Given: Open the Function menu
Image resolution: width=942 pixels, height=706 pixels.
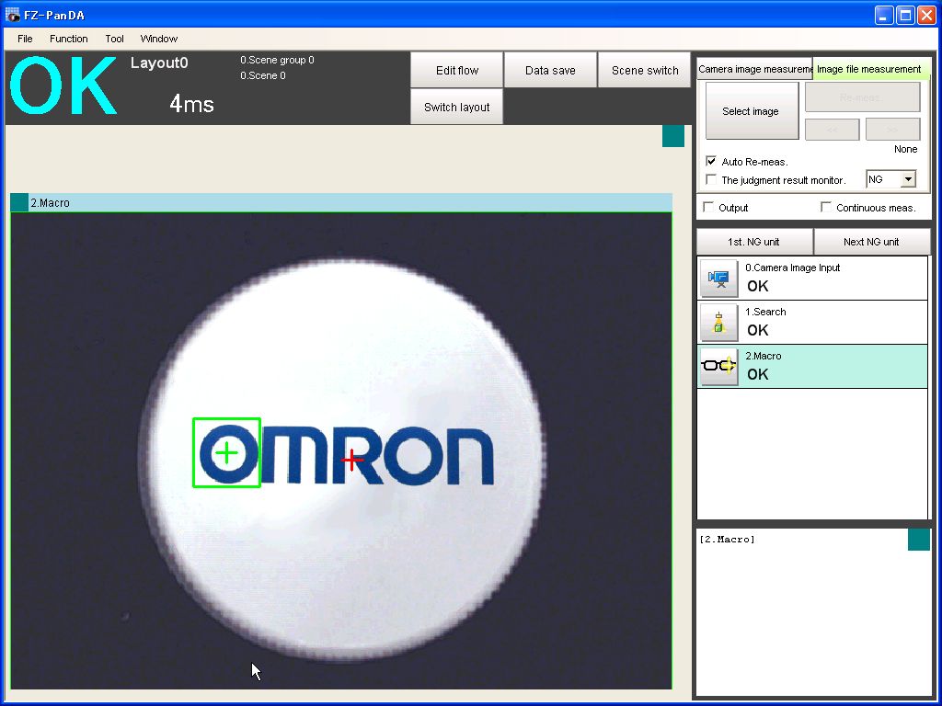Looking at the screenshot, I should coord(68,39).
